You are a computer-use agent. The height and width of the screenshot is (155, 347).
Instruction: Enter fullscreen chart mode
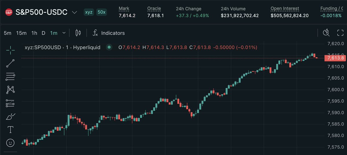[340, 33]
